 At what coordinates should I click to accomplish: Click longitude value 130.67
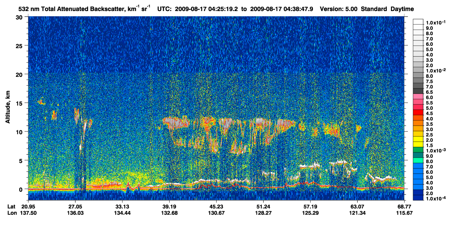216,213
